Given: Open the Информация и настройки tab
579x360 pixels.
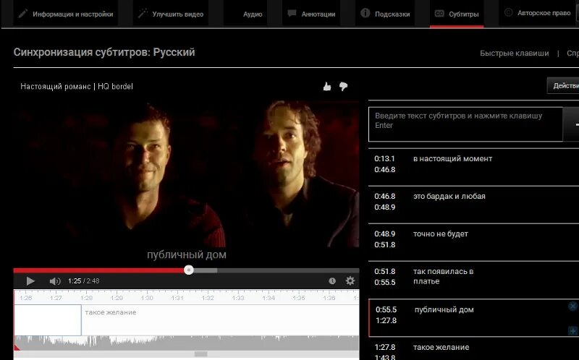Looking at the screenshot, I should click(66, 14).
